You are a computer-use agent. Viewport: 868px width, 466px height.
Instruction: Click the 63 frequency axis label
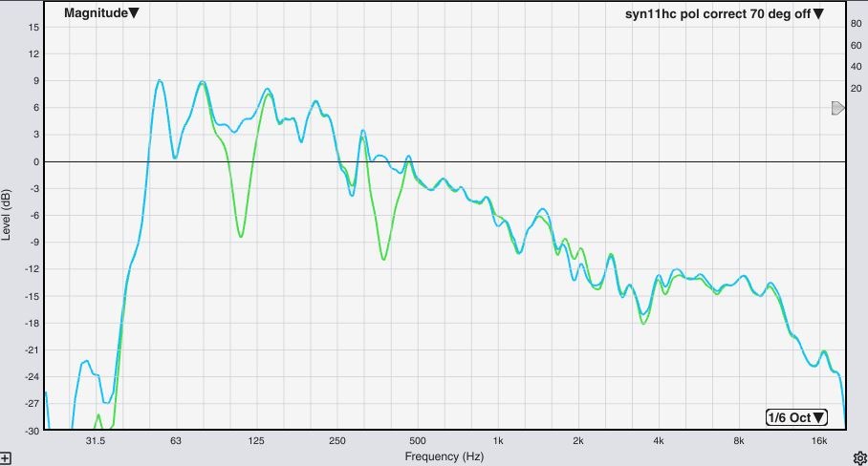pyautogui.click(x=176, y=440)
